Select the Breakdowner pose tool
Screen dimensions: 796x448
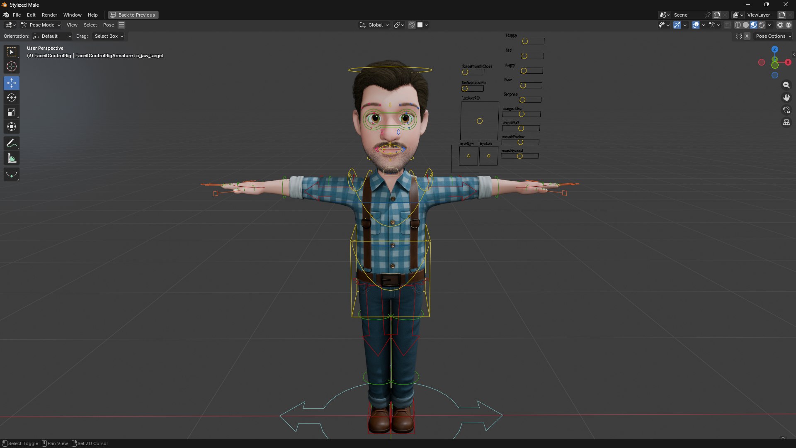click(12, 175)
